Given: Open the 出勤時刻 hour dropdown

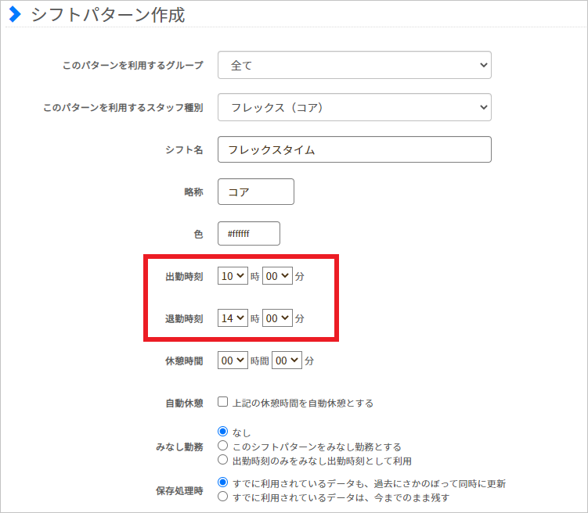Looking at the screenshot, I should tap(233, 276).
